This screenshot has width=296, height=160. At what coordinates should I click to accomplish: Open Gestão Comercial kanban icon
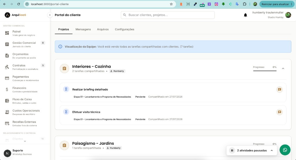7,44
